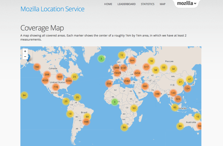This screenshot has width=223, height=146.
Task: Zoom out the map with minus button
Action: point(25,56)
